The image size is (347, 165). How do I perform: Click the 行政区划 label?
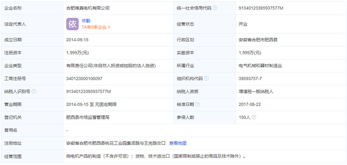tap(185, 40)
